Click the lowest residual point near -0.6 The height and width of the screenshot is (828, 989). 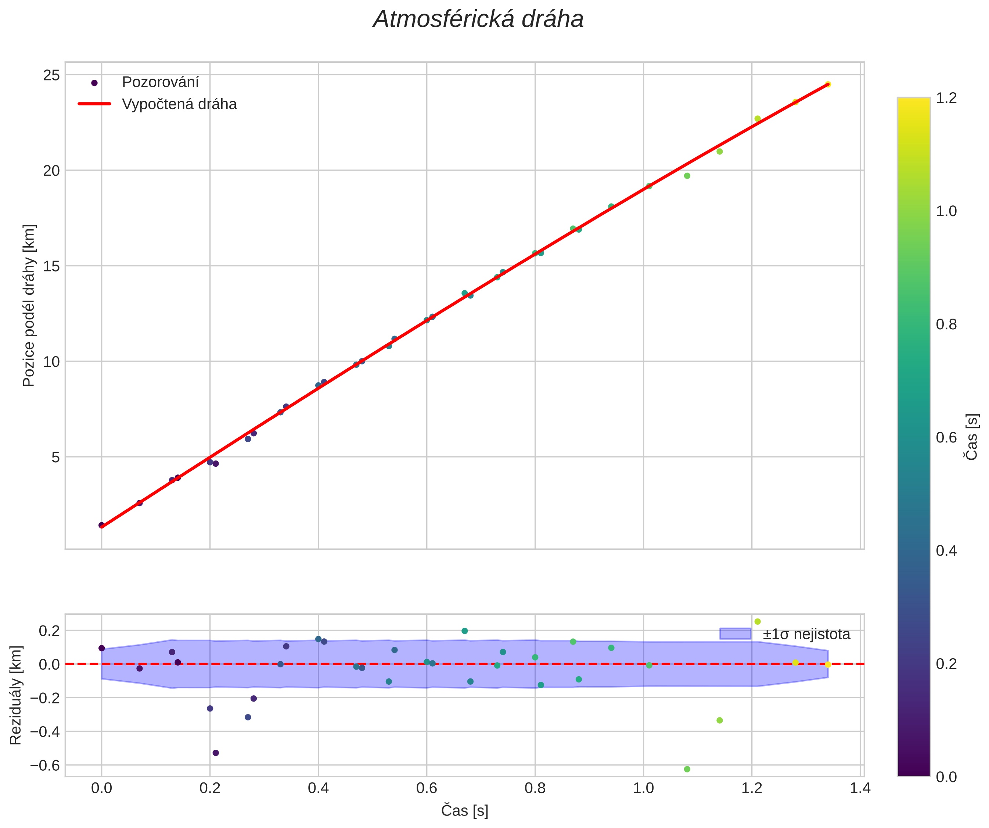pos(687,769)
